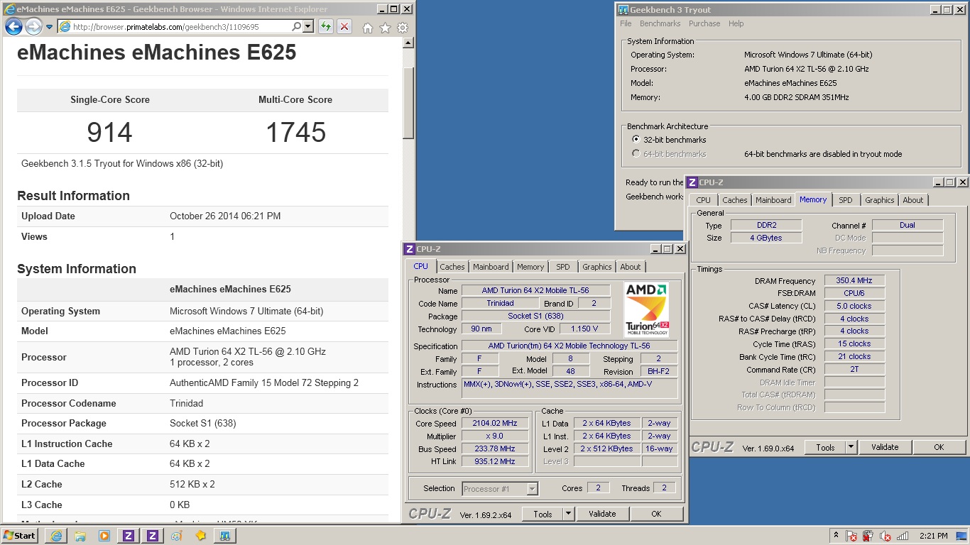
Task: Open Windows Media Player taskbar icon
Action: (x=104, y=536)
